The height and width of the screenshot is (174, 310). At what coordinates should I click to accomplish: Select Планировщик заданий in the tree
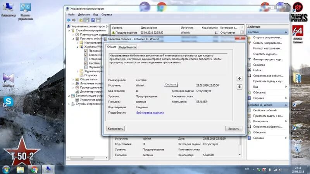coord(94,34)
